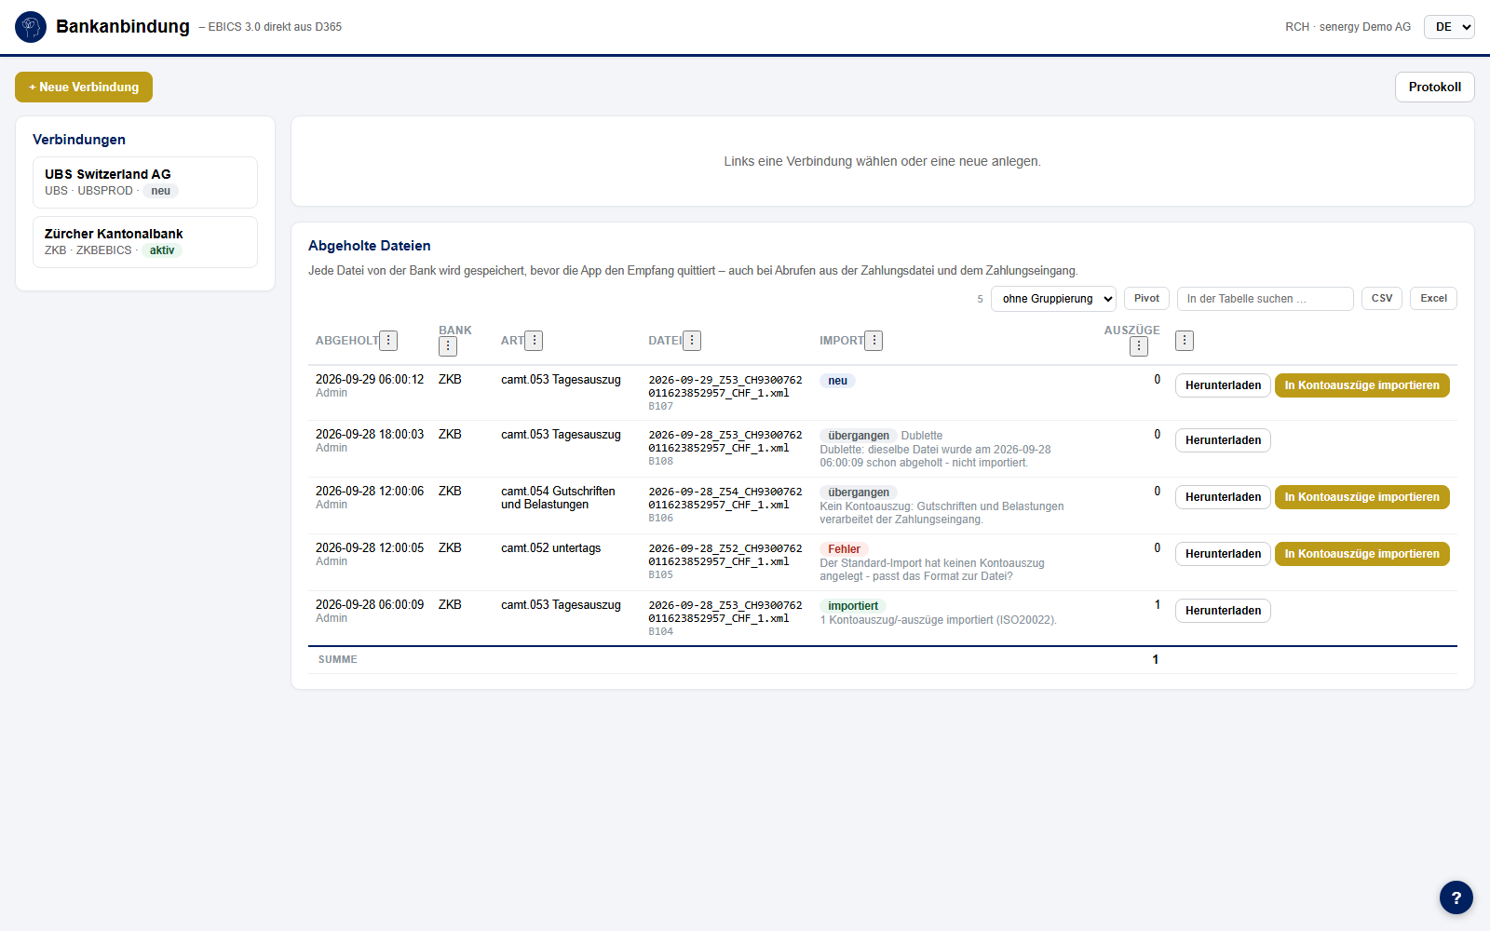
Task: Open column menu for ART header
Action: tap(534, 341)
